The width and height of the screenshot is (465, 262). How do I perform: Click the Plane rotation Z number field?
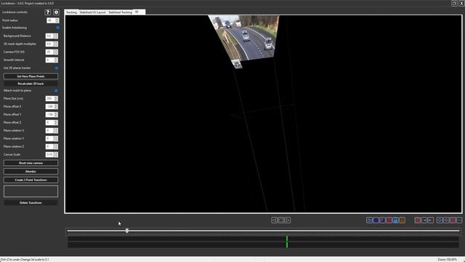click(49, 147)
